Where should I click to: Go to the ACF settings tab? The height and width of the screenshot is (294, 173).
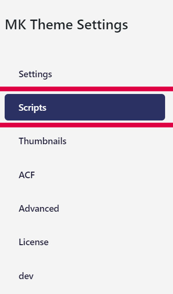coord(85,175)
